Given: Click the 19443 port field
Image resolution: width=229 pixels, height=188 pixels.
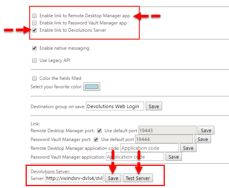Looking at the screenshot, I should [x=167, y=130].
